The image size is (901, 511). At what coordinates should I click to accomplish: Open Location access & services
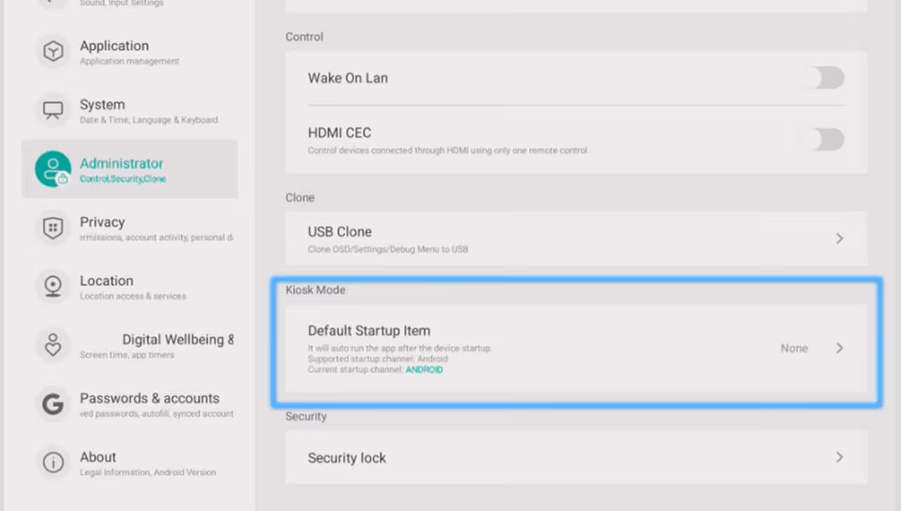coord(130,287)
